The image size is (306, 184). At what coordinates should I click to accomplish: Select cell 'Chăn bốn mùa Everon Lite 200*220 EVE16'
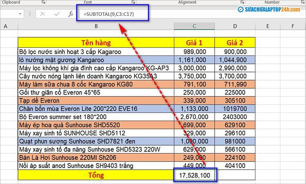(96, 109)
